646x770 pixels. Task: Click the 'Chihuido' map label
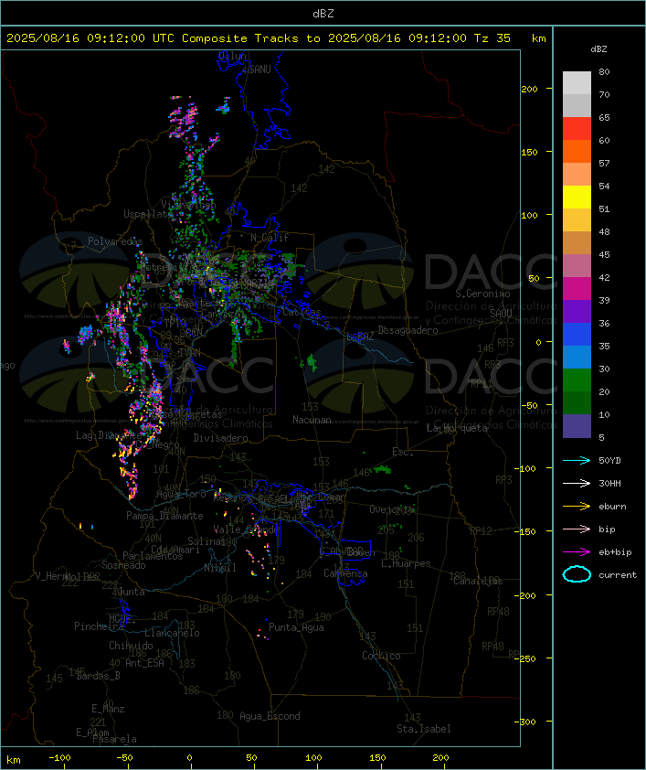coord(131,646)
